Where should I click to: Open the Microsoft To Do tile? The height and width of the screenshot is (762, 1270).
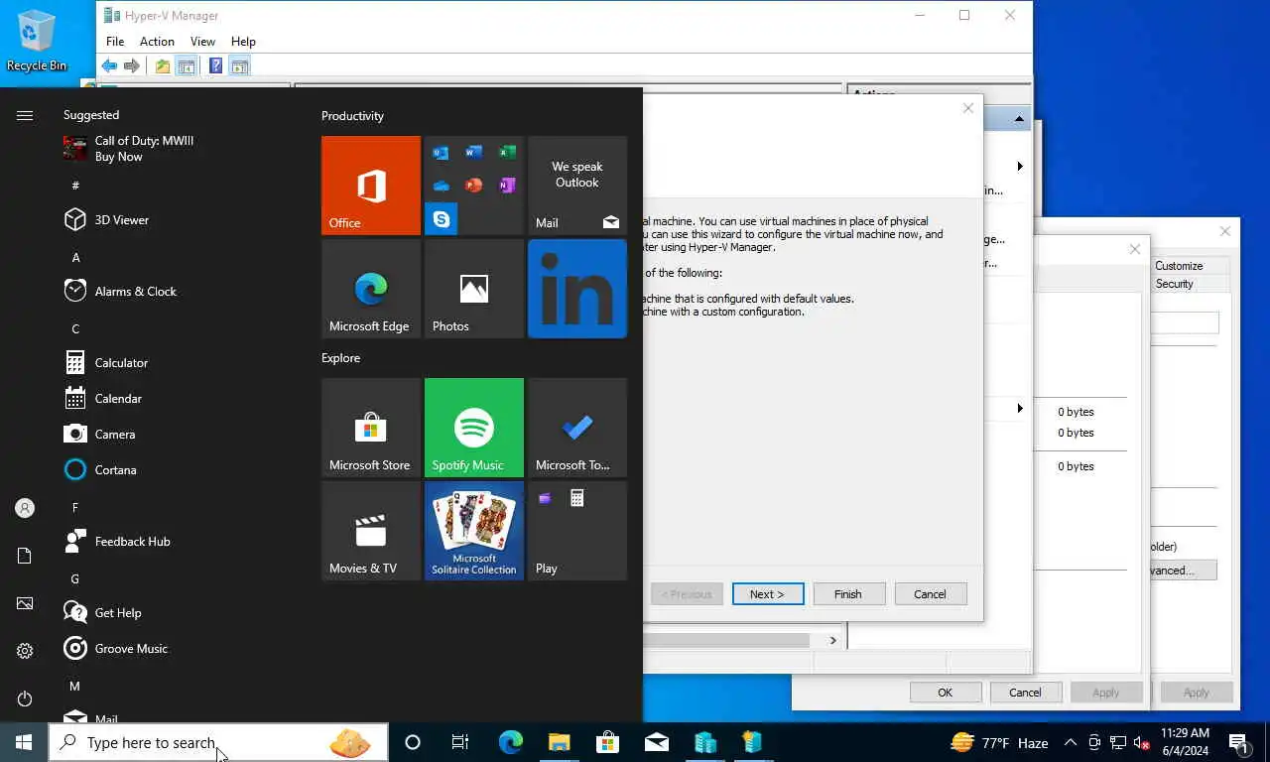click(577, 428)
